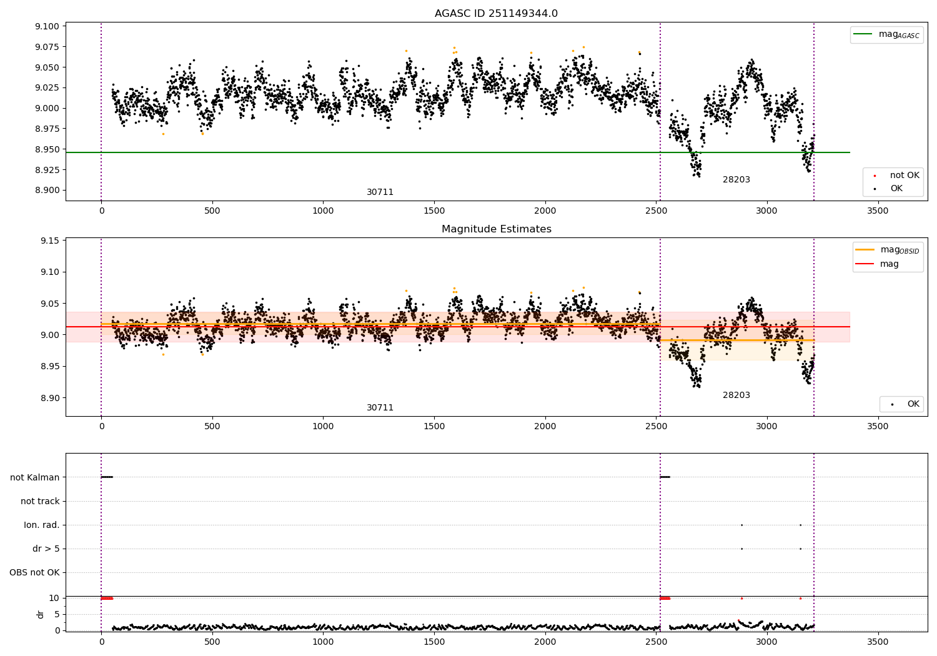The height and width of the screenshot is (656, 937).
Task: Click the '9.00' y-tick in the middle plot
Action: pyautogui.click(x=49, y=335)
